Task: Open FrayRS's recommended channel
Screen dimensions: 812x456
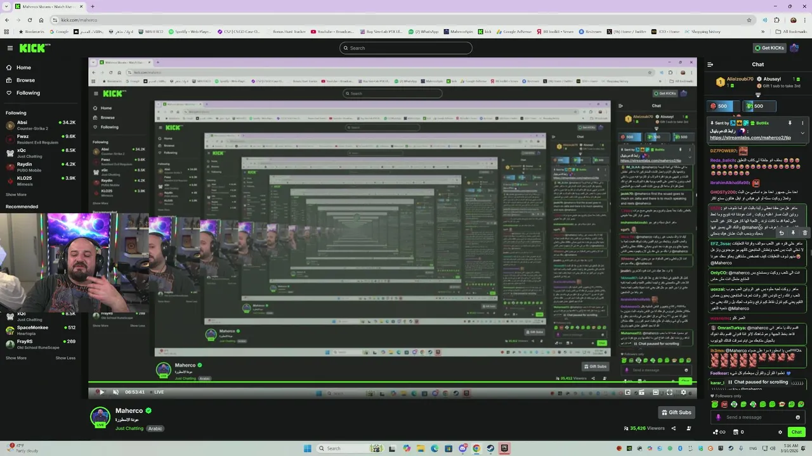Action: (41, 344)
